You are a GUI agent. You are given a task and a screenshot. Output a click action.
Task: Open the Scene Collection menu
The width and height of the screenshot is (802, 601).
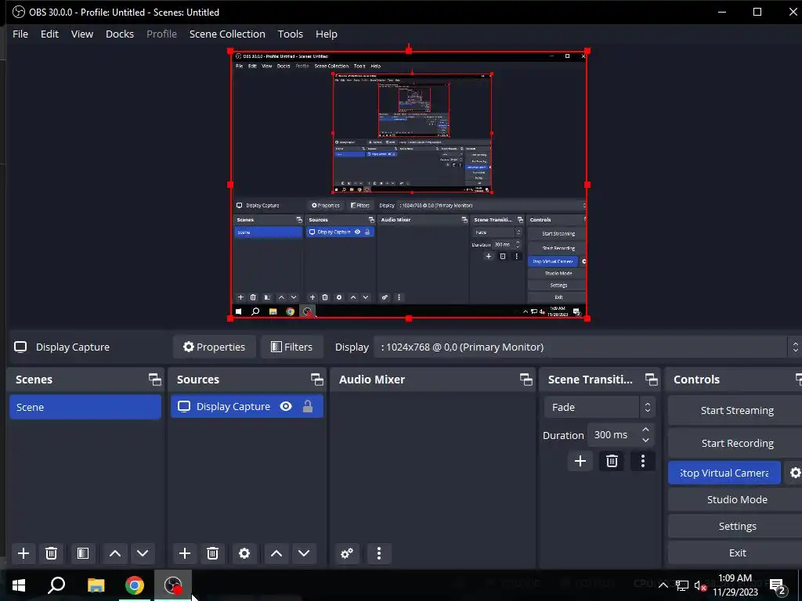227,34
